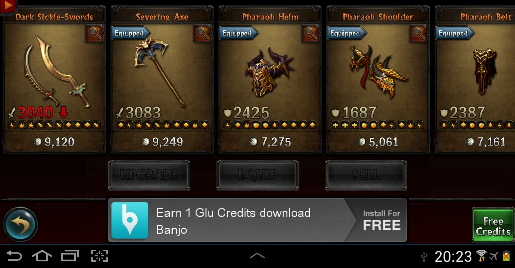This screenshot has height=268, width=515.
Task: Click the SELL button
Action: [x=366, y=175]
